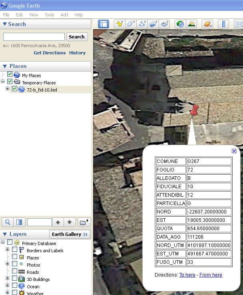This screenshot has width=243, height=295.
Task: Toggle sunlight across the landscape
Action: point(191,24)
